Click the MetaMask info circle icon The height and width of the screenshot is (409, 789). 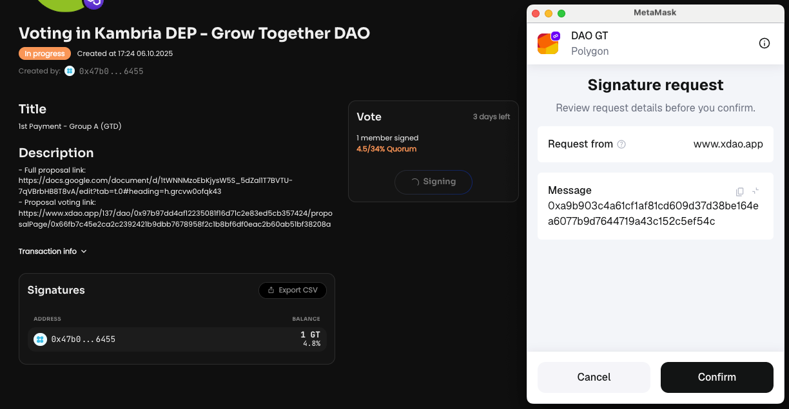(765, 43)
